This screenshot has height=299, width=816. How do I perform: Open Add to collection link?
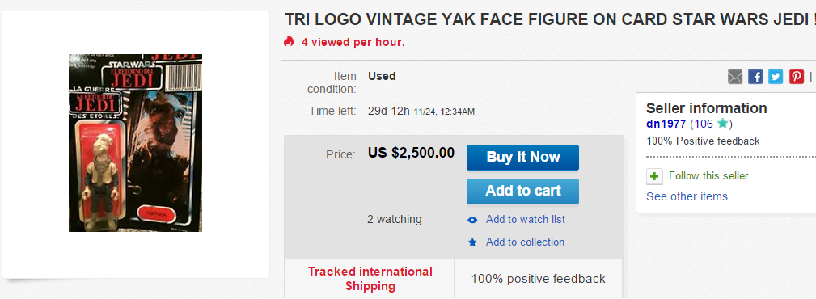525,242
